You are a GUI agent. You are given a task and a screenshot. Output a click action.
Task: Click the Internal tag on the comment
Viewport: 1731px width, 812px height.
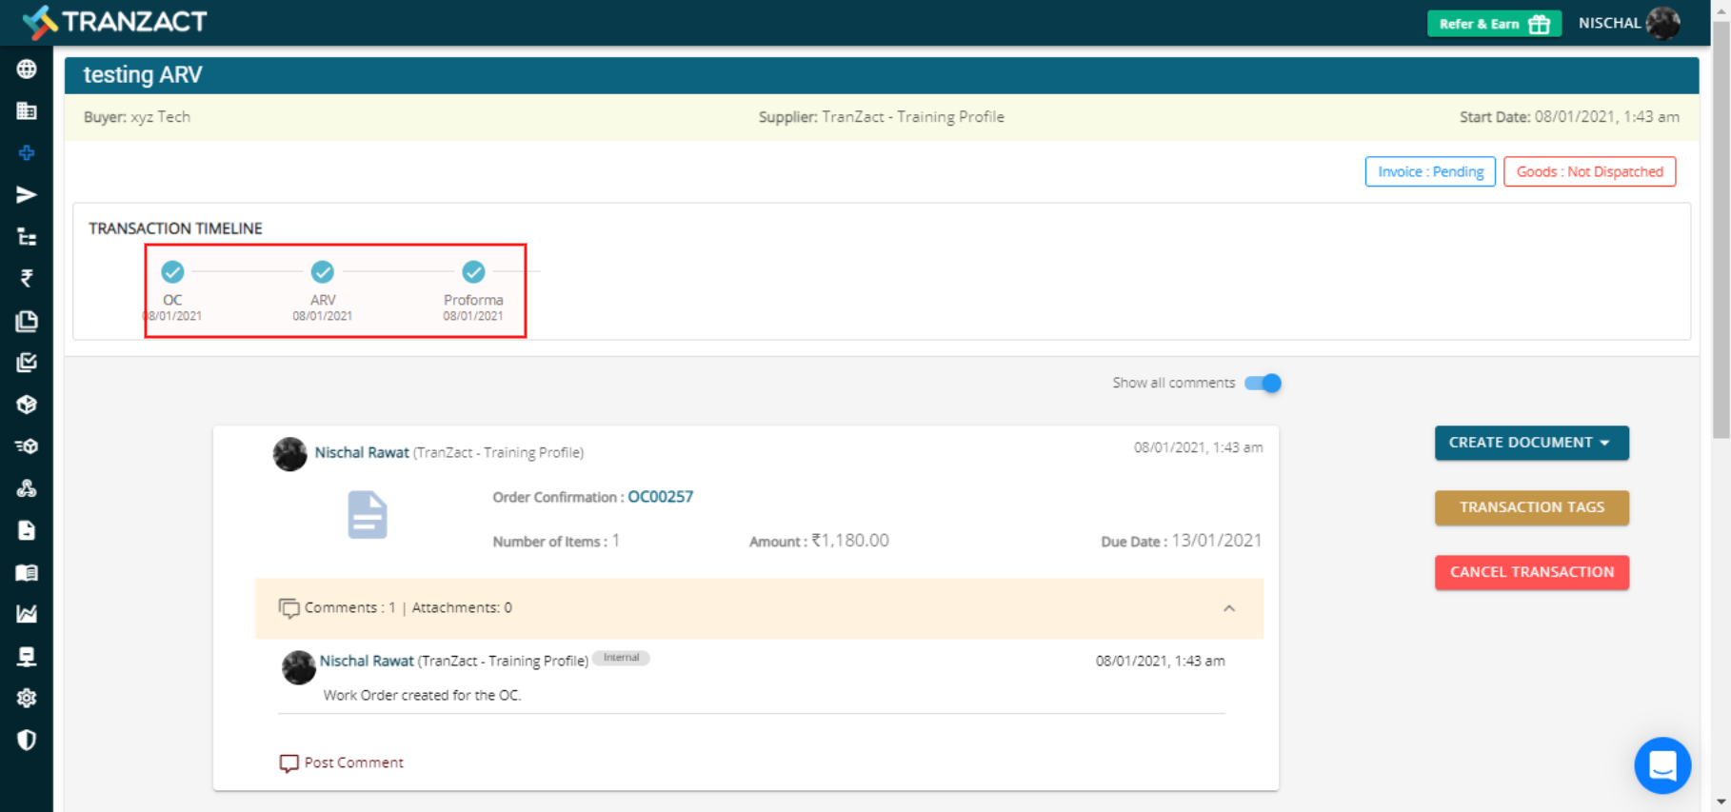621,658
